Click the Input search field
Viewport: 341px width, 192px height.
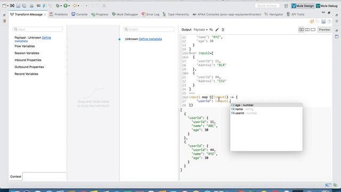(x=38, y=29)
